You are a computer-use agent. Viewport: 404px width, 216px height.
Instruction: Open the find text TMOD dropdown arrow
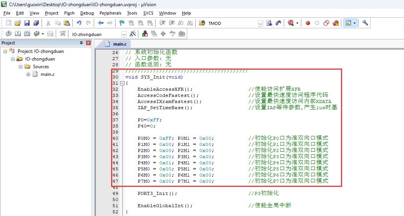(261, 23)
